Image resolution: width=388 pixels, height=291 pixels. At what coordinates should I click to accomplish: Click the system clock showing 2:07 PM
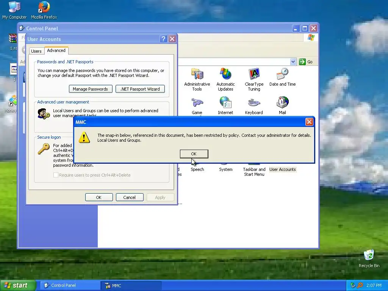(x=374, y=285)
